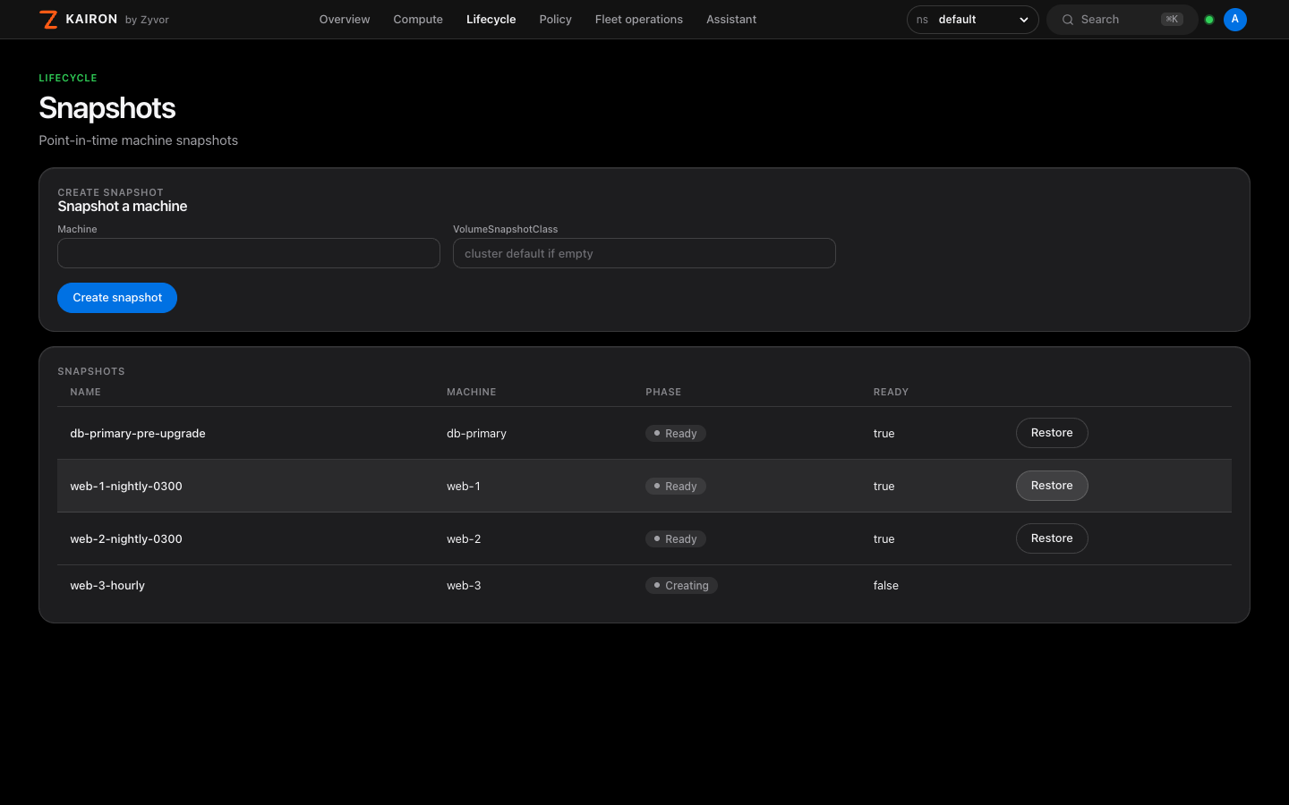Restore the web-1-nightly-0300 snapshot
The height and width of the screenshot is (805, 1289).
tap(1052, 486)
